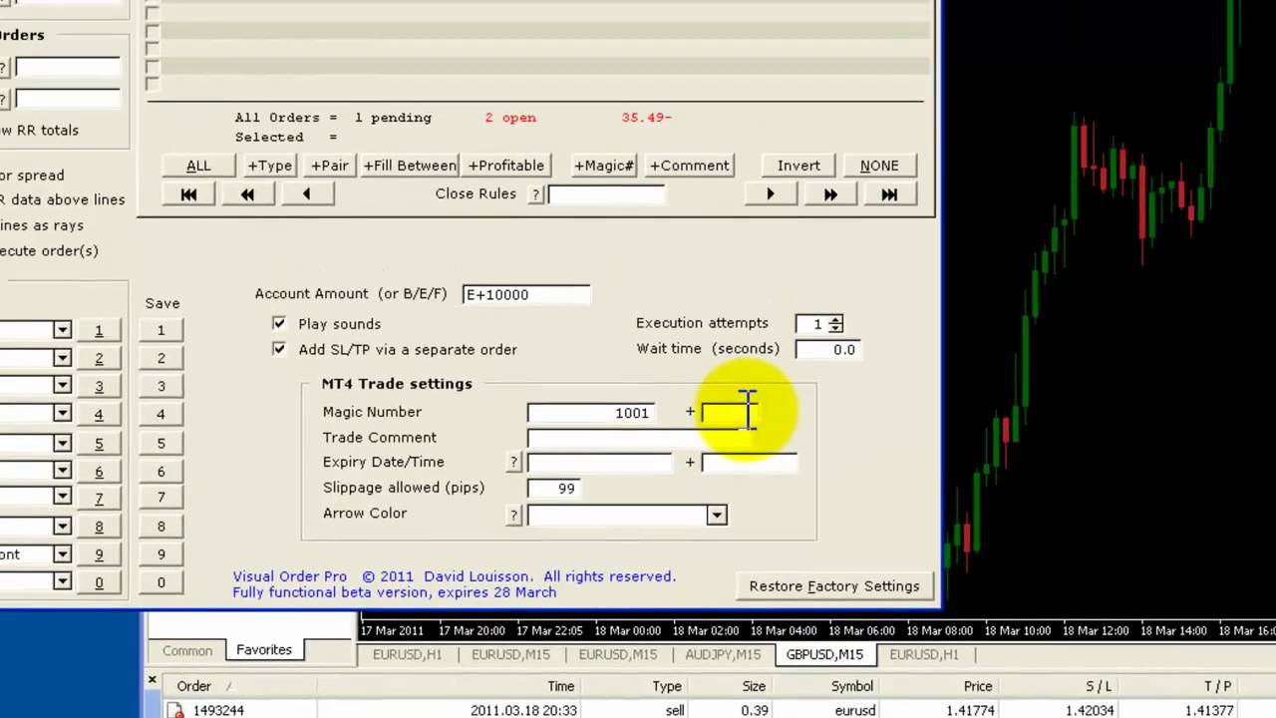Click the +Magic# button
The image size is (1276, 718).
point(604,166)
